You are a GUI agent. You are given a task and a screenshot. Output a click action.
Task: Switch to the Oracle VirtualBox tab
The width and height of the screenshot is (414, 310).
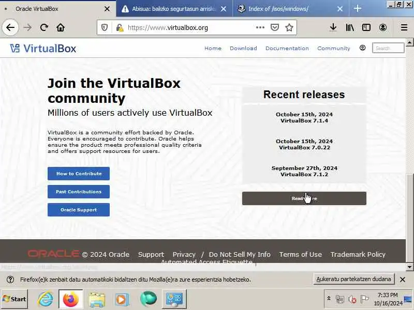(58, 9)
